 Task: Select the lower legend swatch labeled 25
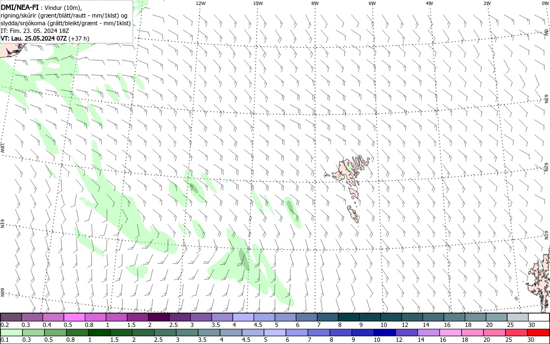click(x=516, y=332)
